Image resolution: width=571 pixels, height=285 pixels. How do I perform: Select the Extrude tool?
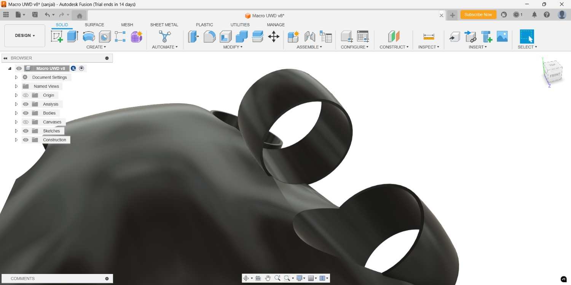pyautogui.click(x=73, y=37)
